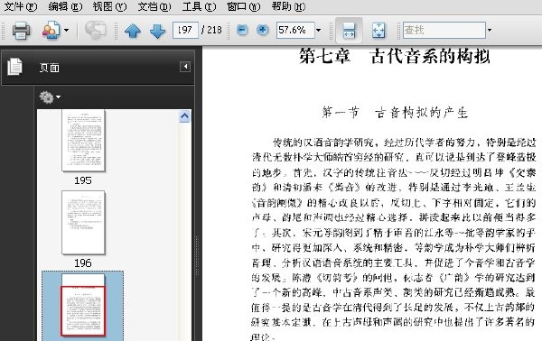Collapse the 页面 panel with arrow button
The image size is (542, 341).
pos(185,67)
